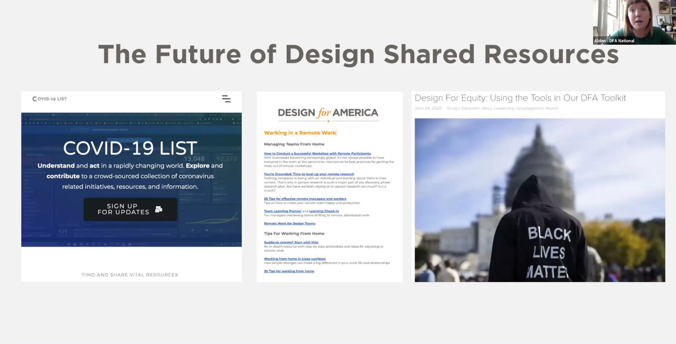Select the 'Uncategorized' tag under blog title

tap(530, 108)
